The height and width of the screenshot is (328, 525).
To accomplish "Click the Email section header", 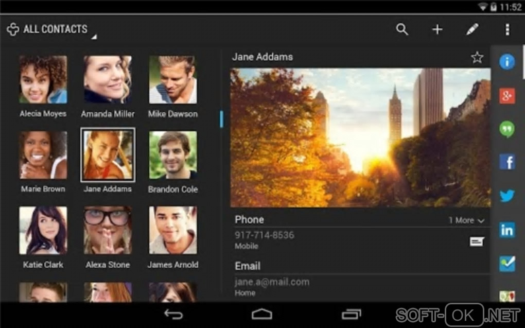I will click(x=248, y=266).
